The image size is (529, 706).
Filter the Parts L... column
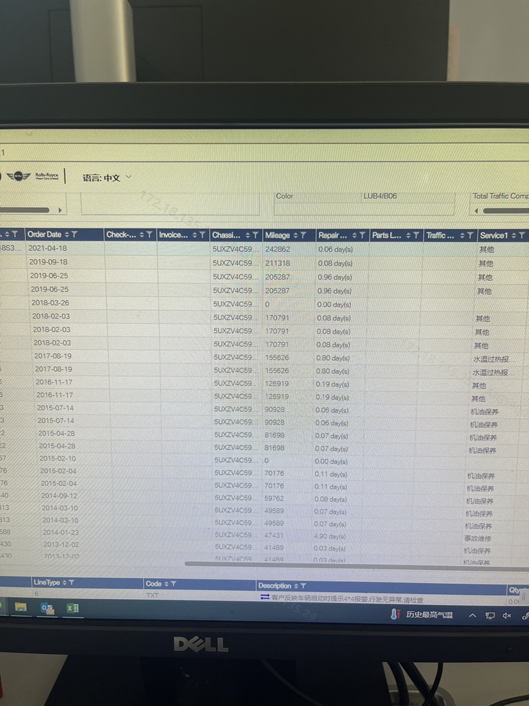(416, 235)
